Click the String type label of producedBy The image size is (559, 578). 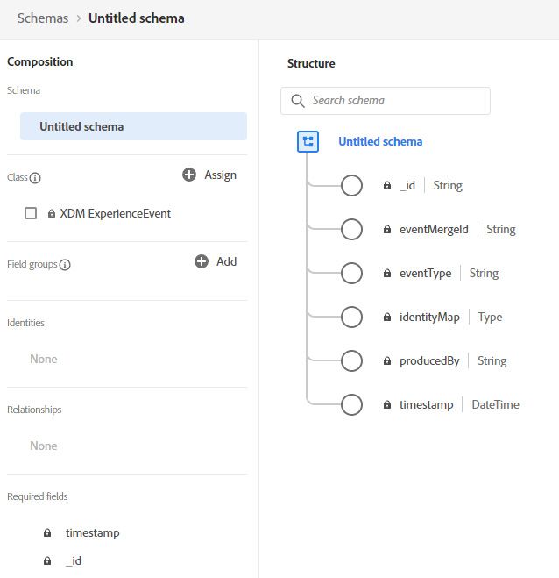click(492, 360)
